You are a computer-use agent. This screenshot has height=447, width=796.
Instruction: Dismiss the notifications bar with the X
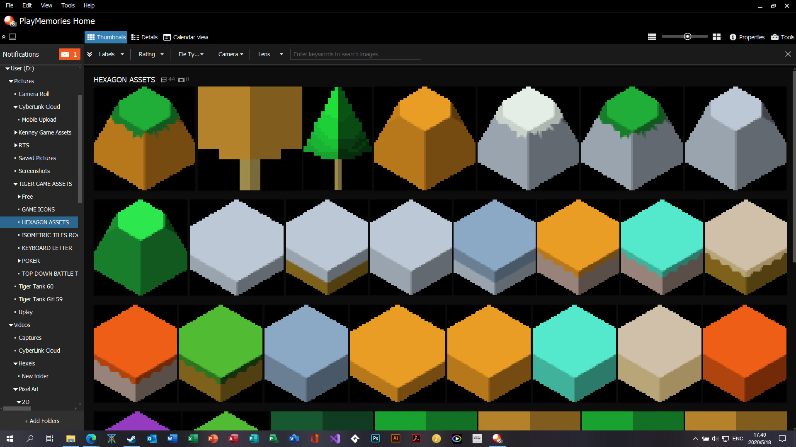(x=789, y=54)
